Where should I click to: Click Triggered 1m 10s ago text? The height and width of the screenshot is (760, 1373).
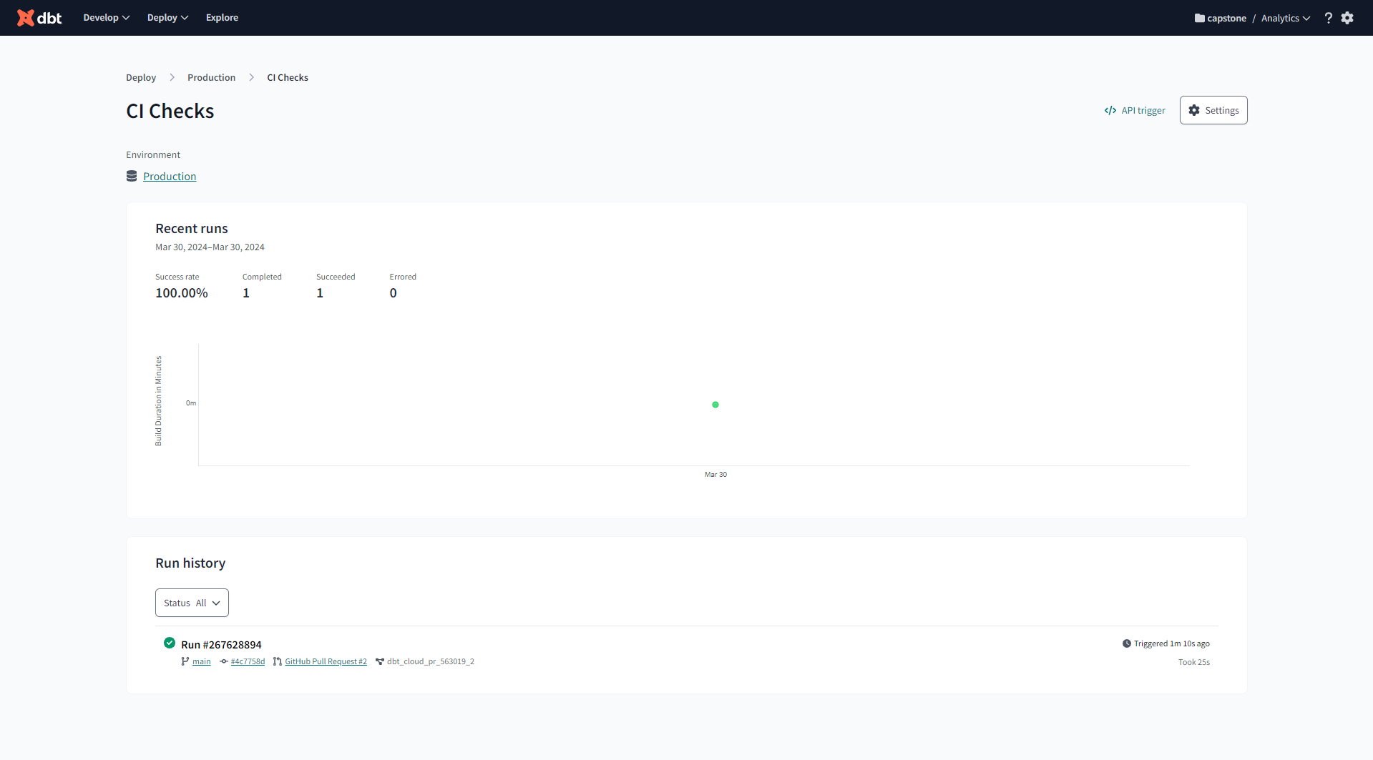tap(1172, 643)
